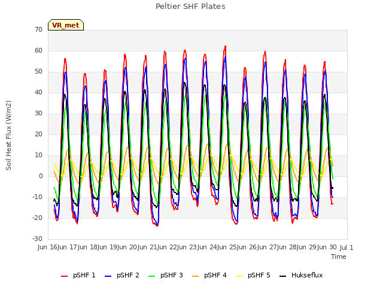Click the -30 y-axis tick label
Viewport: 383px width, 287px height.
38,239
